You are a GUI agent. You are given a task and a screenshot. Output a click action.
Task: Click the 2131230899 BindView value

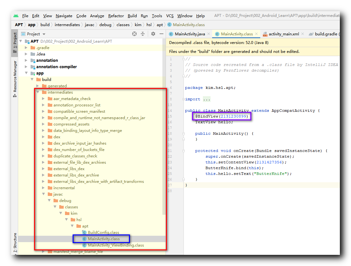pos(233,116)
